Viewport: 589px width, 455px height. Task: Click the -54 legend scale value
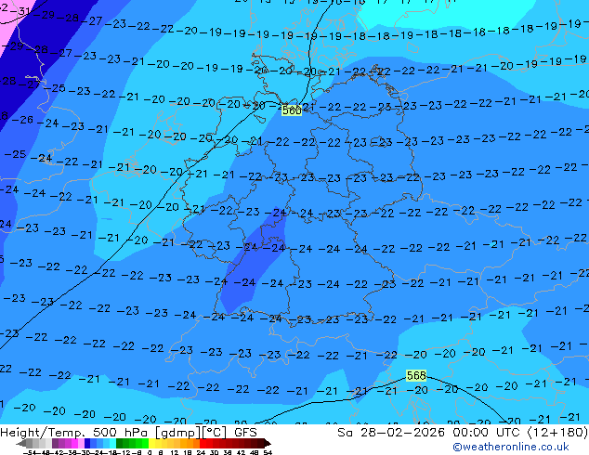click(x=30, y=452)
